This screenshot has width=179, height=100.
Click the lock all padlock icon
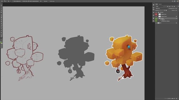166,10
